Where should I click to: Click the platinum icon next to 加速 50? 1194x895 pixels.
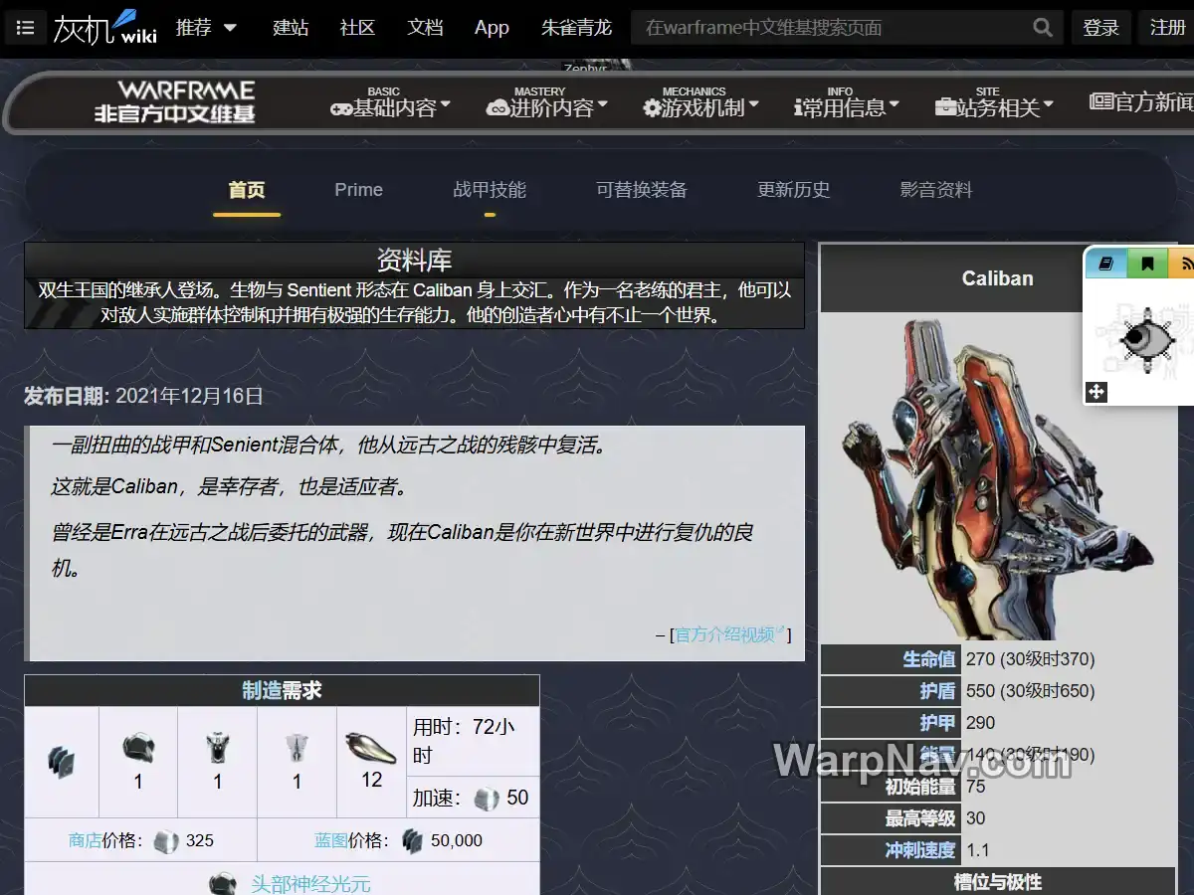click(x=486, y=798)
